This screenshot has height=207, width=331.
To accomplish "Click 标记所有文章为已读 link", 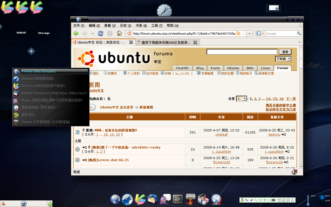I will click(281, 109).
